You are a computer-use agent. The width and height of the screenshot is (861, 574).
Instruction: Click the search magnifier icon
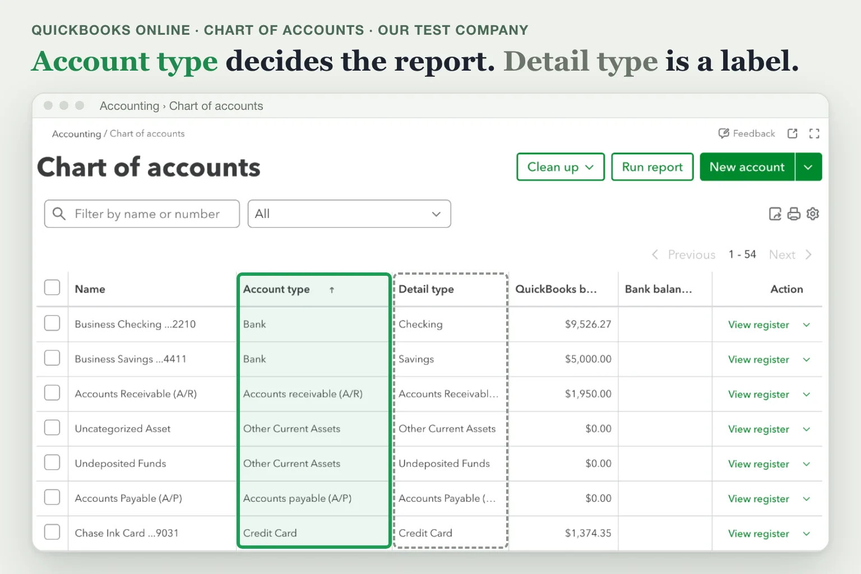pyautogui.click(x=59, y=214)
